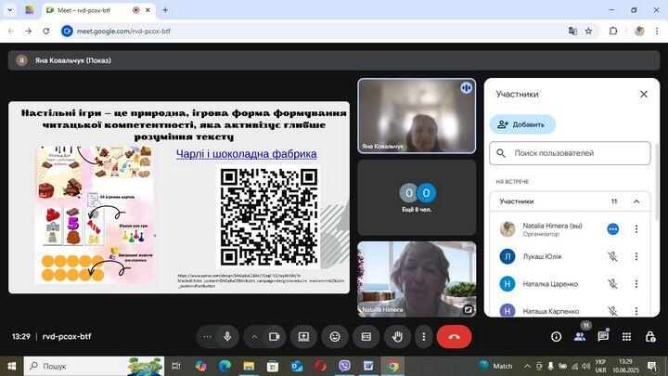Leave call with red hang-up button
The height and width of the screenshot is (376, 668).
(454, 337)
